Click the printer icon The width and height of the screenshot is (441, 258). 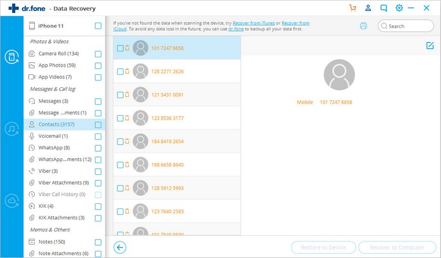click(363, 26)
